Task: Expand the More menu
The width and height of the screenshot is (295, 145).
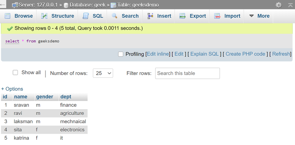Action: tap(259, 16)
